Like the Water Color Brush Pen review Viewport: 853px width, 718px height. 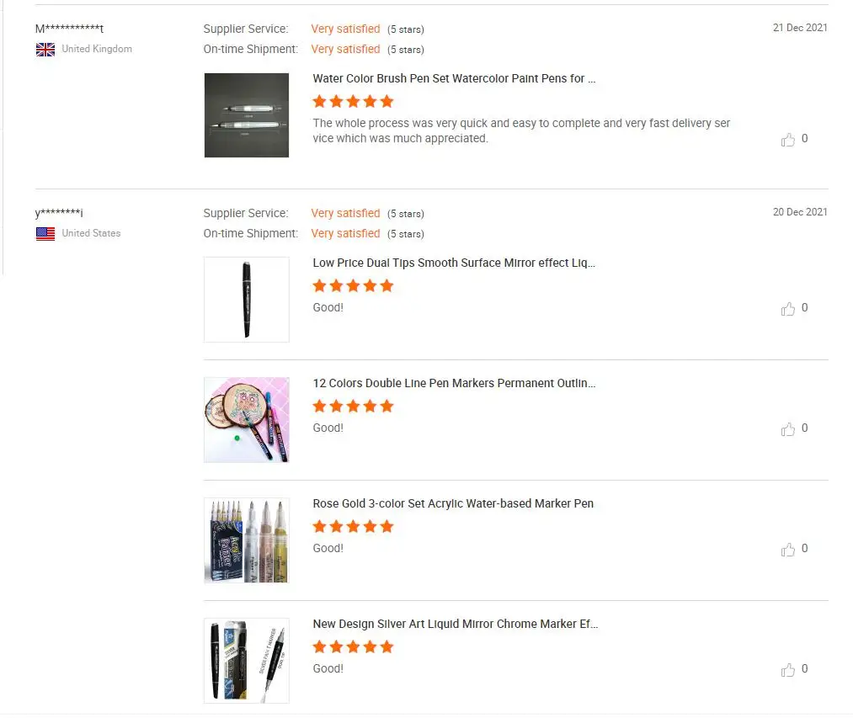pos(788,140)
